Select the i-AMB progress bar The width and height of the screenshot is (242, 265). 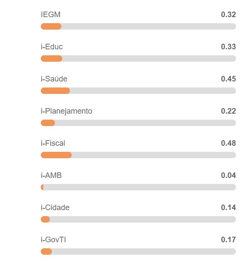(x=138, y=187)
